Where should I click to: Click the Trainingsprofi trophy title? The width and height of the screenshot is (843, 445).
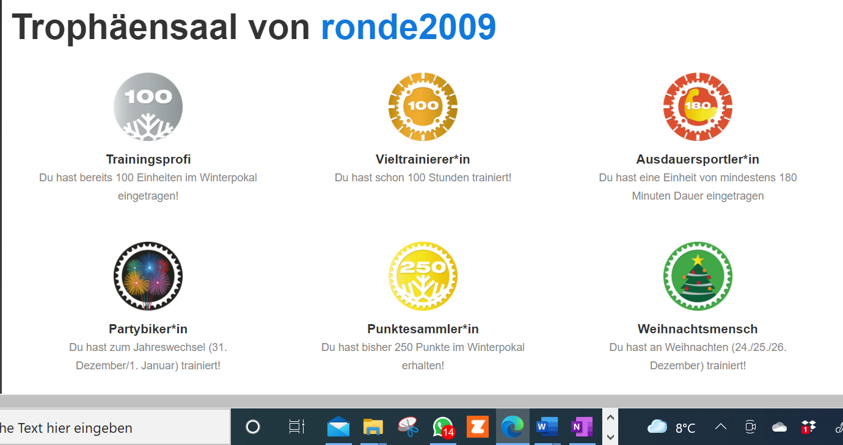coord(148,159)
